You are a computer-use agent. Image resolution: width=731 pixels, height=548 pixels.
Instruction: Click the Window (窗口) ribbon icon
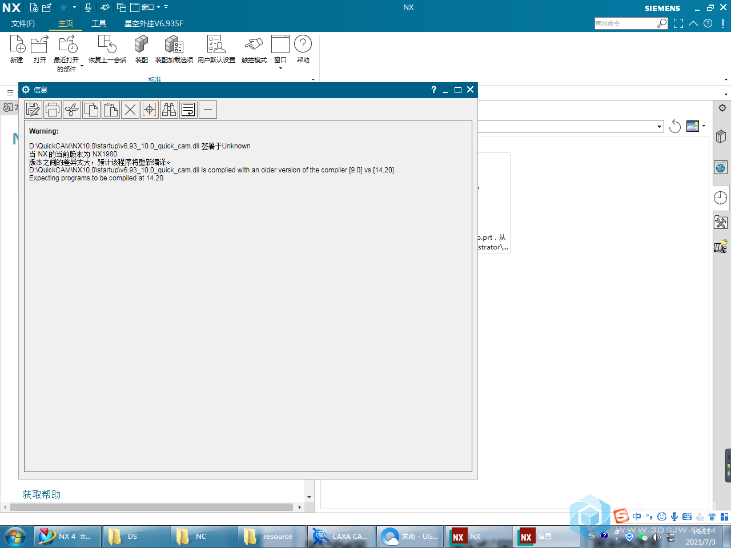[280, 45]
